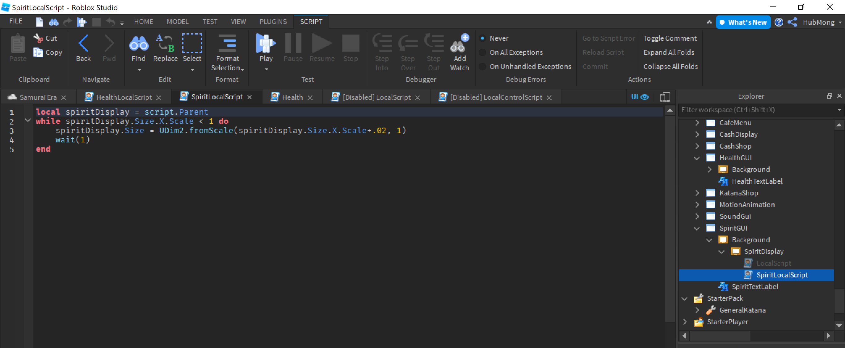Viewport: 845px width, 348px height.
Task: Click the Pause test button
Action: (x=293, y=43)
